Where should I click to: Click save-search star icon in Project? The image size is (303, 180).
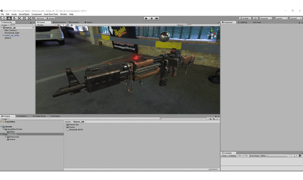pyautogui.click(x=217, y=119)
